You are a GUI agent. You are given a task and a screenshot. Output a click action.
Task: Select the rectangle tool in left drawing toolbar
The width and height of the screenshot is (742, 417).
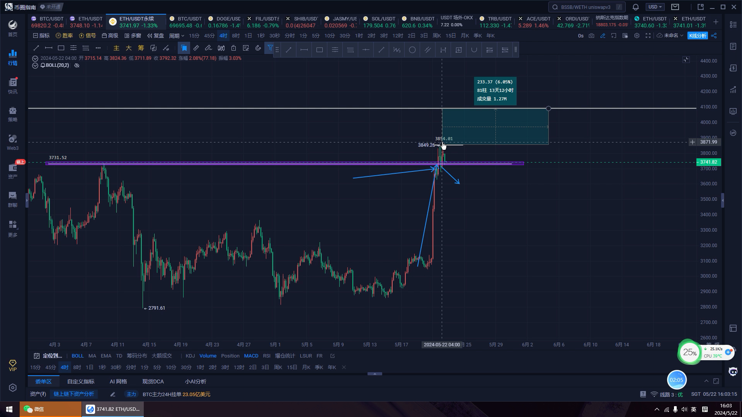[61, 48]
